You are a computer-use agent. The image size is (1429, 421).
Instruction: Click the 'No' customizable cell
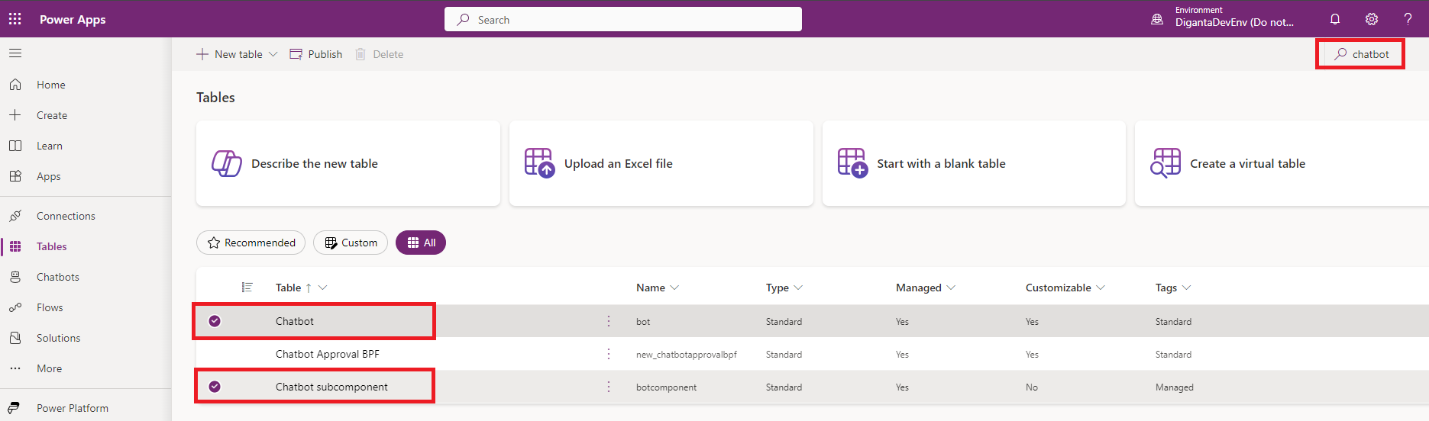point(1032,387)
